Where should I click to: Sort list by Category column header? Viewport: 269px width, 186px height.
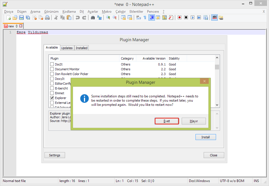pyautogui.click(x=128, y=58)
